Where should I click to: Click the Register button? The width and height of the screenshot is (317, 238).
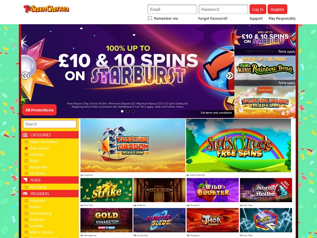tap(277, 9)
